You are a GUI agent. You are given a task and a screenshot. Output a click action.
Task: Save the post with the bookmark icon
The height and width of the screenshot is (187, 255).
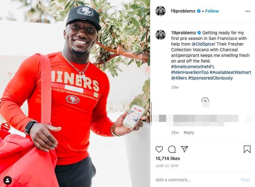tap(247, 149)
